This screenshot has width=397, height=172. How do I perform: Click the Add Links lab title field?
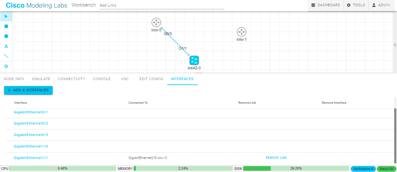[x=162, y=5]
